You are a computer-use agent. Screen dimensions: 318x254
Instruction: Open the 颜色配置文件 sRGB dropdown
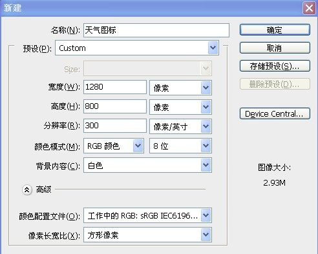(147, 215)
